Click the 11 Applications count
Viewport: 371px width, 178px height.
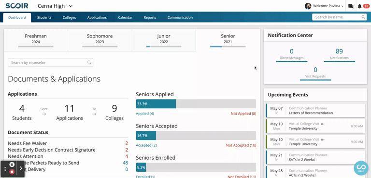click(x=70, y=113)
